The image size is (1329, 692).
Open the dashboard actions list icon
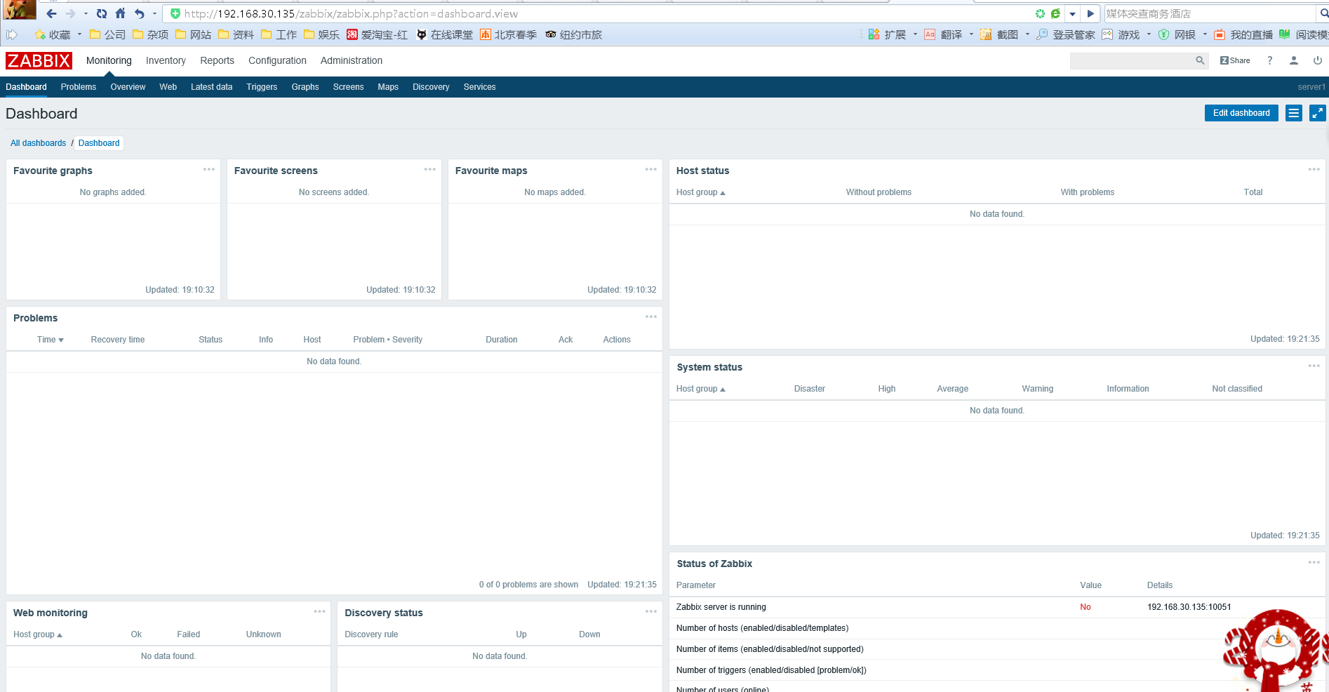coord(1294,113)
